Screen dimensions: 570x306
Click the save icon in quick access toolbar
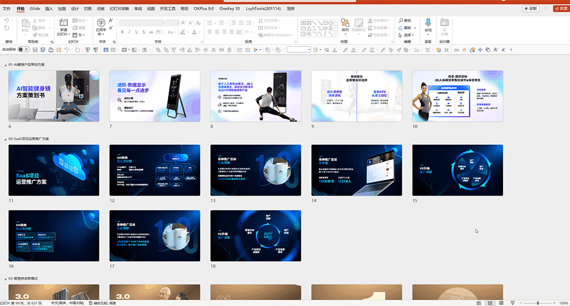click(35, 50)
